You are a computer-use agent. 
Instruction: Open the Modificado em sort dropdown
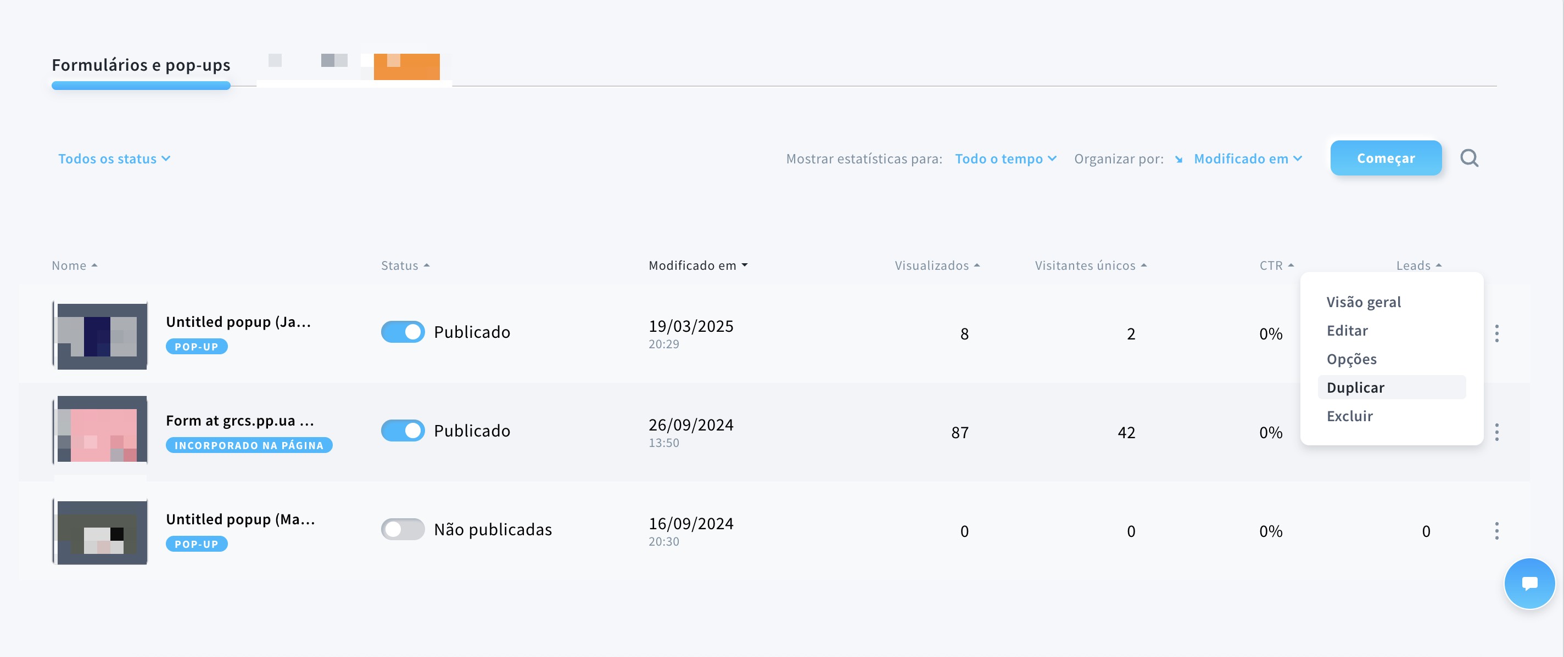[x=1248, y=159]
